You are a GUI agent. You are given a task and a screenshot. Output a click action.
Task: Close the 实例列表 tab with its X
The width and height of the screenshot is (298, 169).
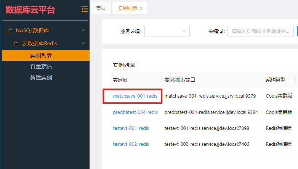click(x=141, y=8)
